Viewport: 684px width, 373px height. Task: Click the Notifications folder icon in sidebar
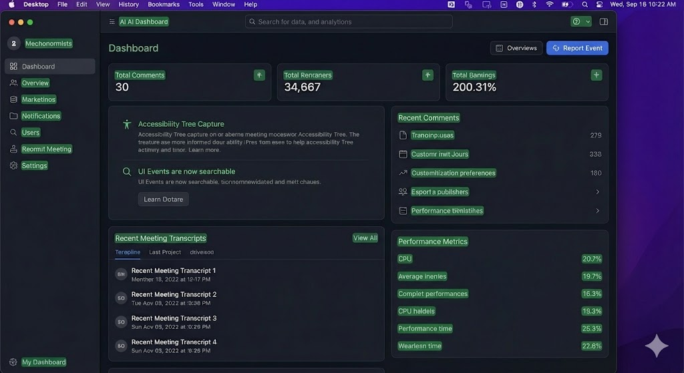(13, 116)
